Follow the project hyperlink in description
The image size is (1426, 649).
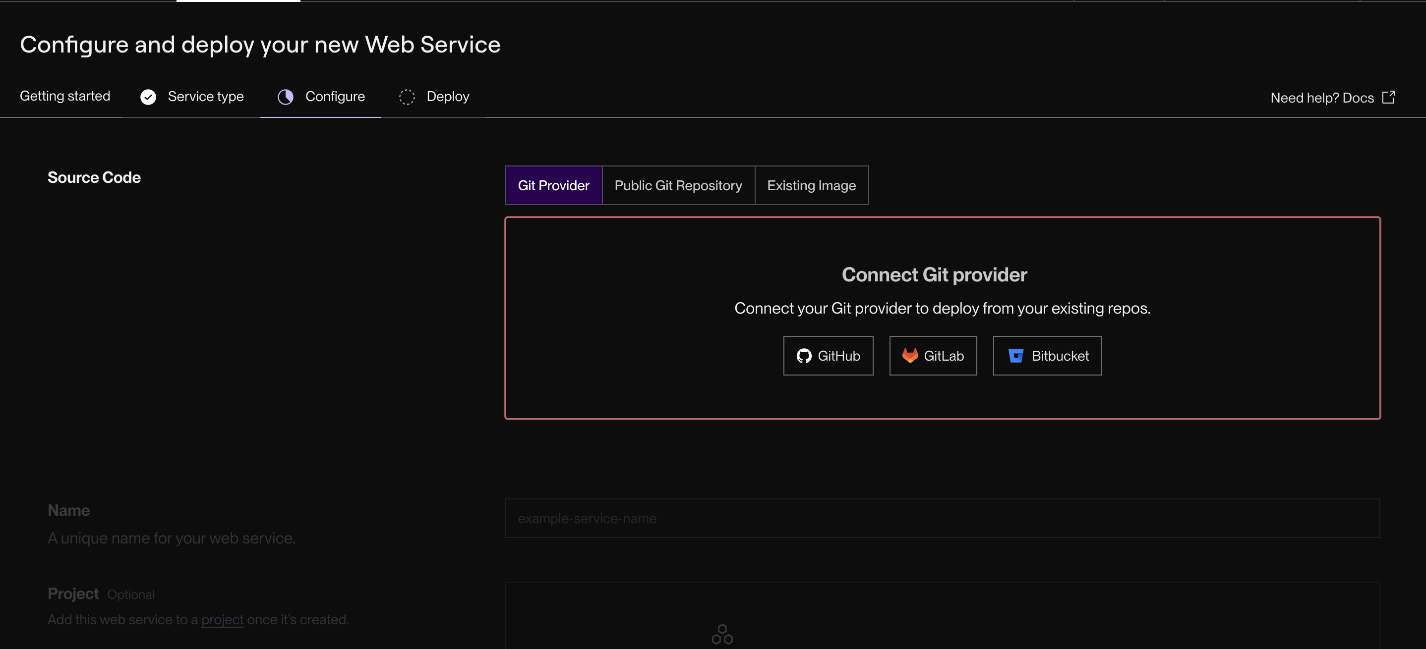(222, 620)
